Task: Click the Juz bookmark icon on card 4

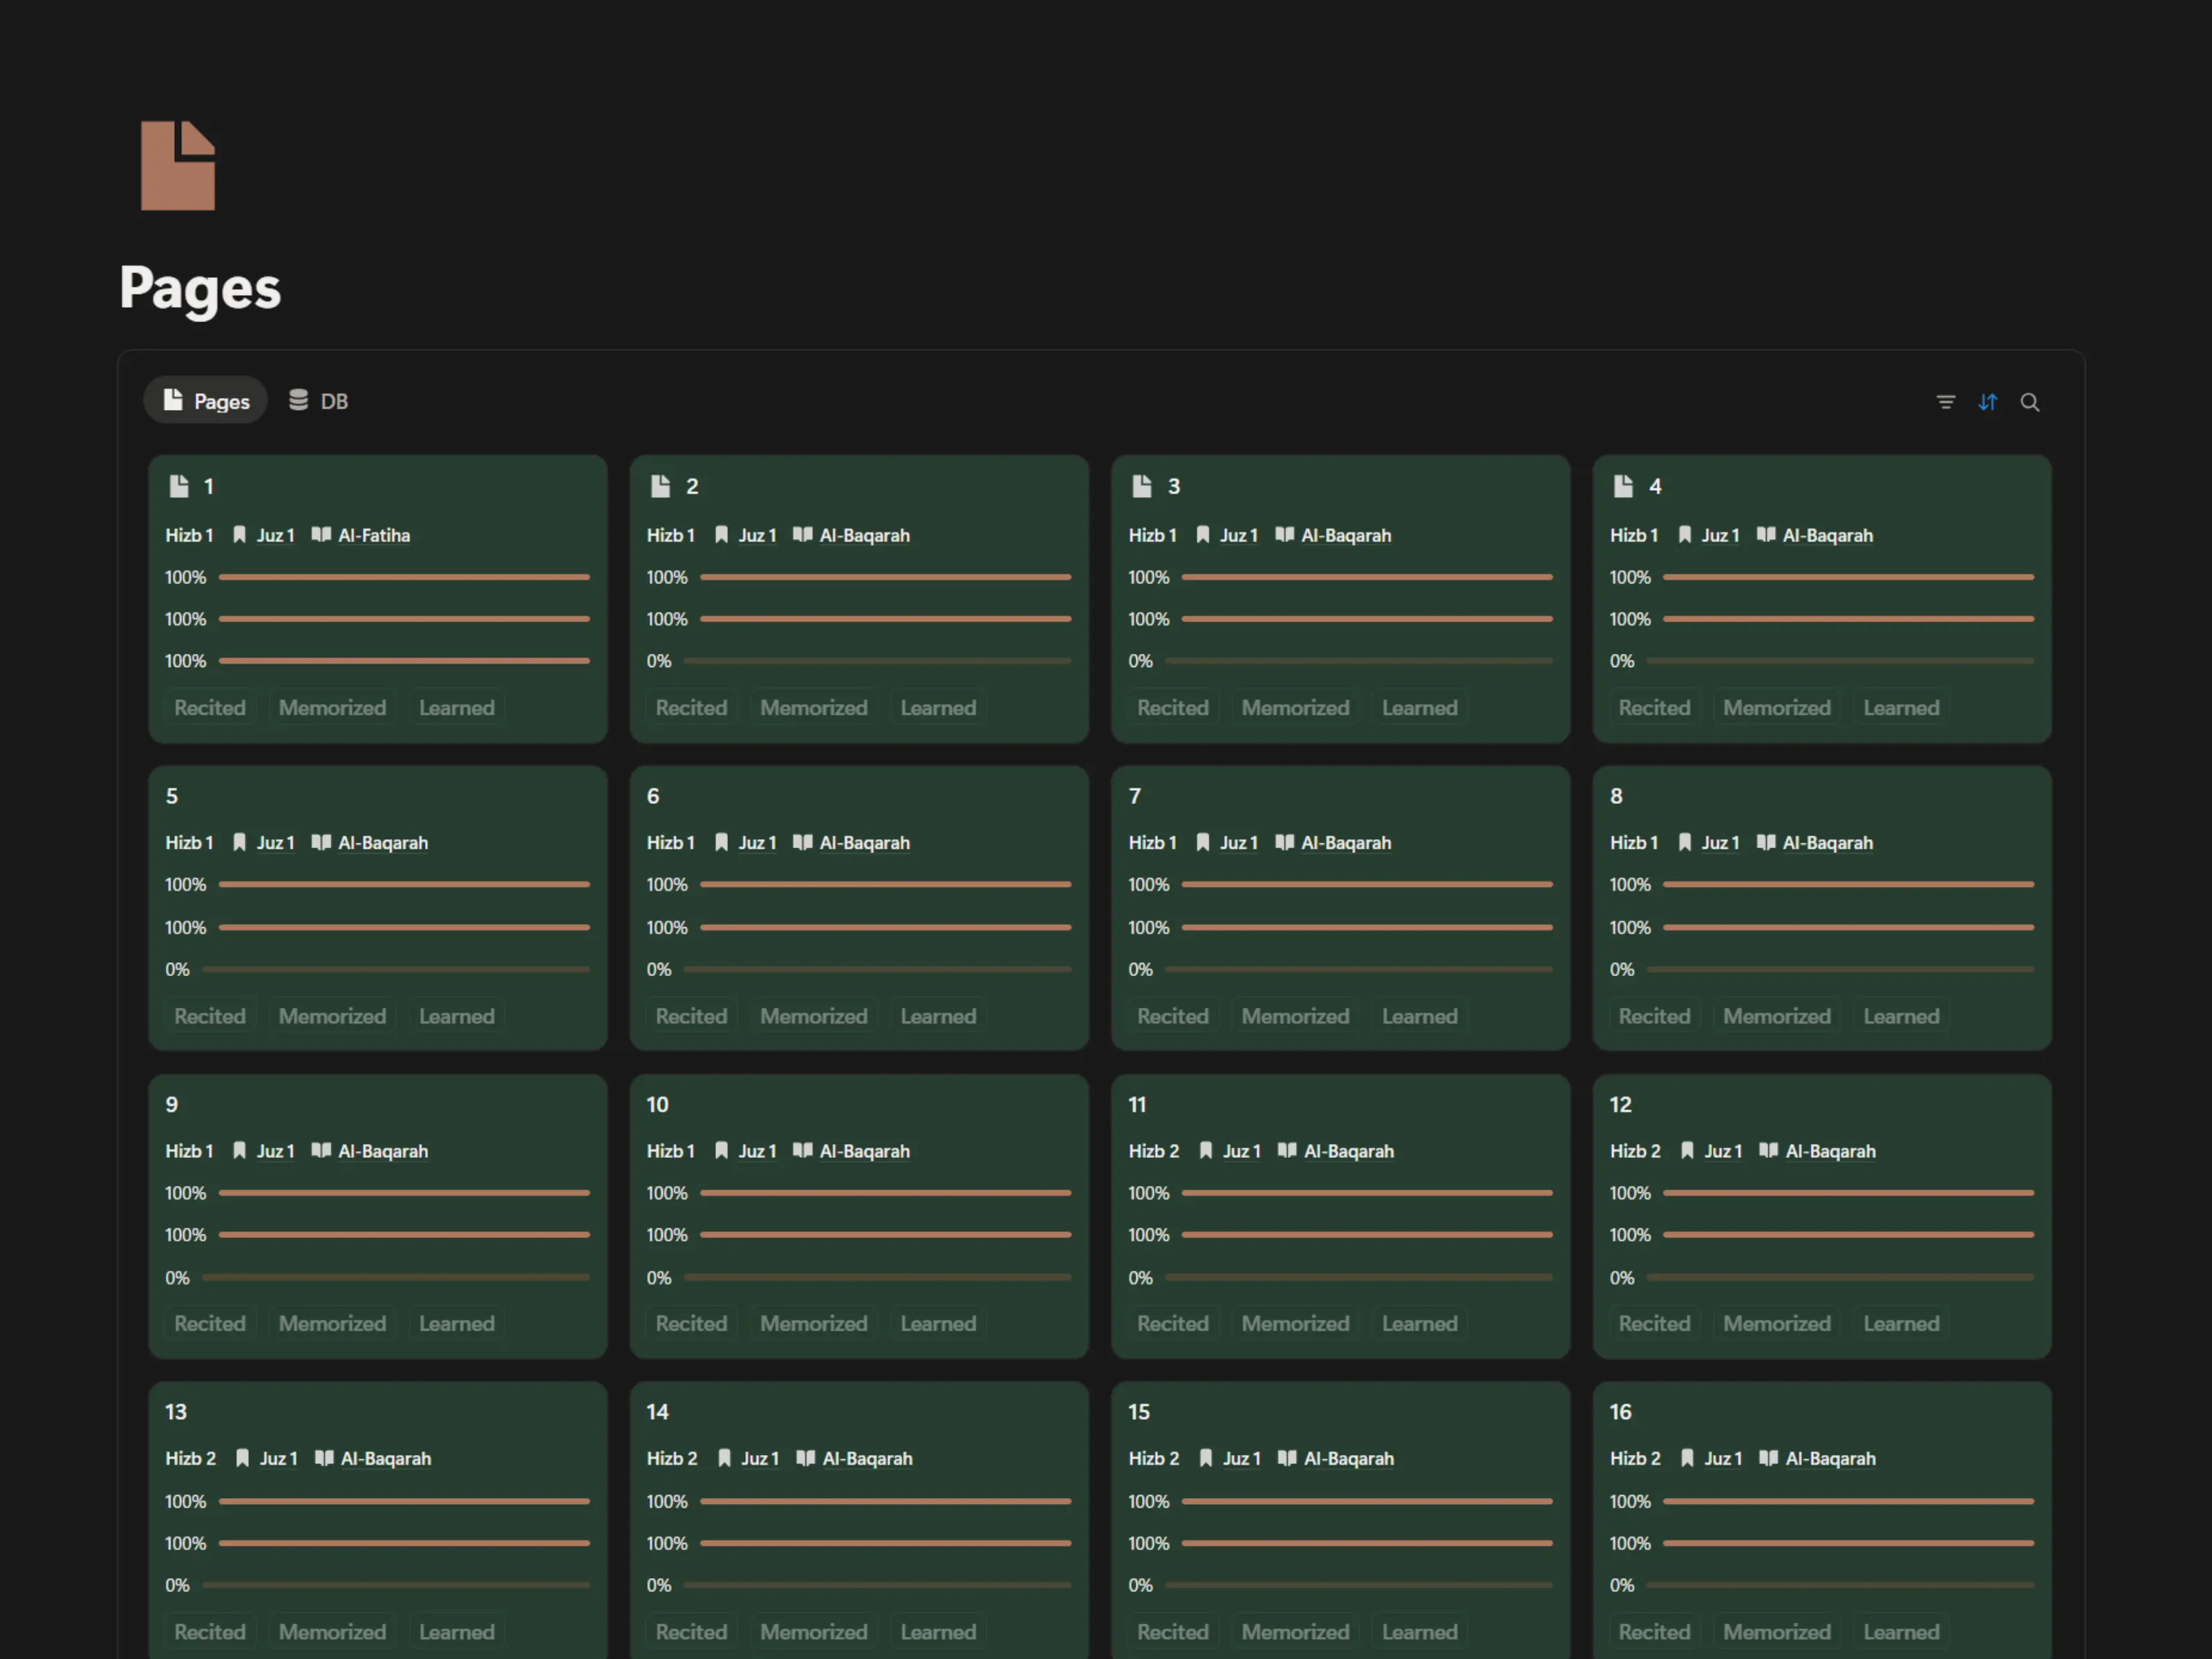Action: (x=1684, y=535)
